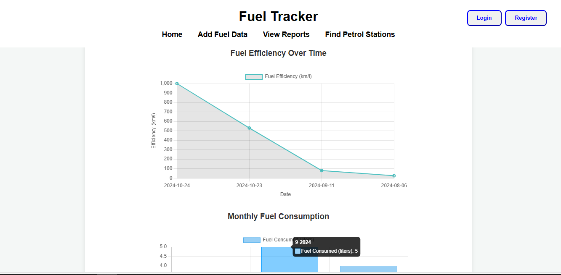Viewport: 561px width, 275px height.
Task: Click the Date axis title
Action: [285, 194]
